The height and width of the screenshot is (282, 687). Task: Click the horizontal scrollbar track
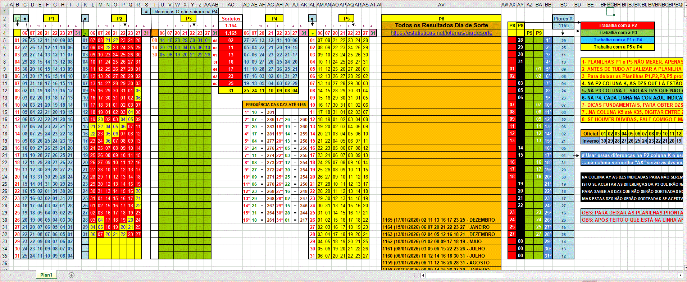pos(575,275)
